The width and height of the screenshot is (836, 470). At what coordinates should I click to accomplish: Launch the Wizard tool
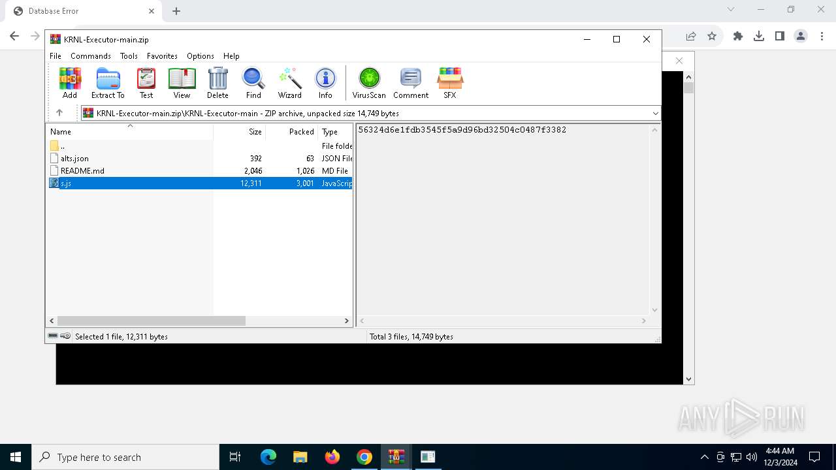[290, 83]
